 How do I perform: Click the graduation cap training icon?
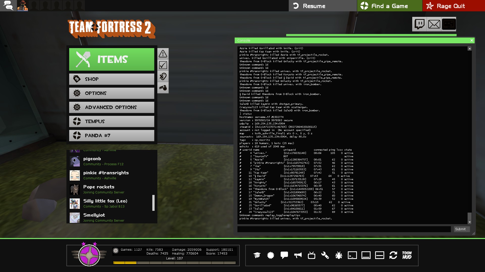(257, 255)
